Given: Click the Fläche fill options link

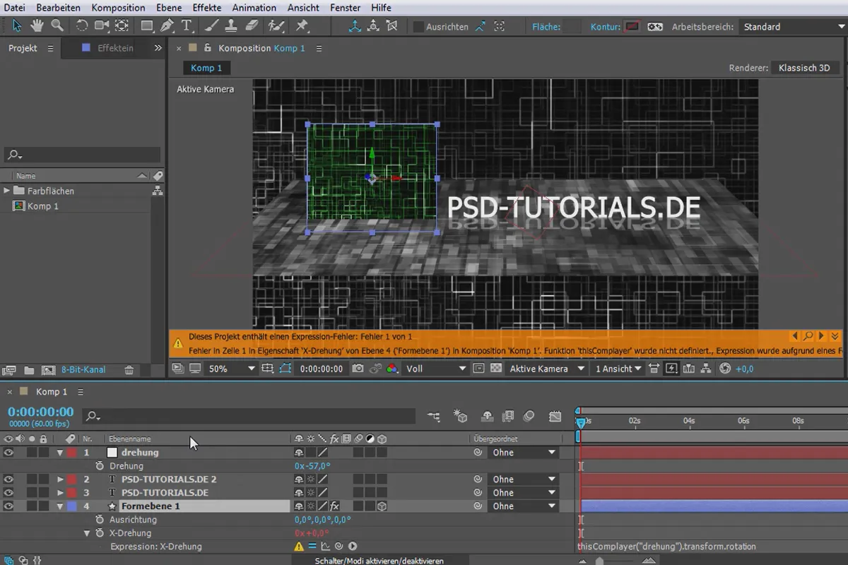Looking at the screenshot, I should click(546, 27).
